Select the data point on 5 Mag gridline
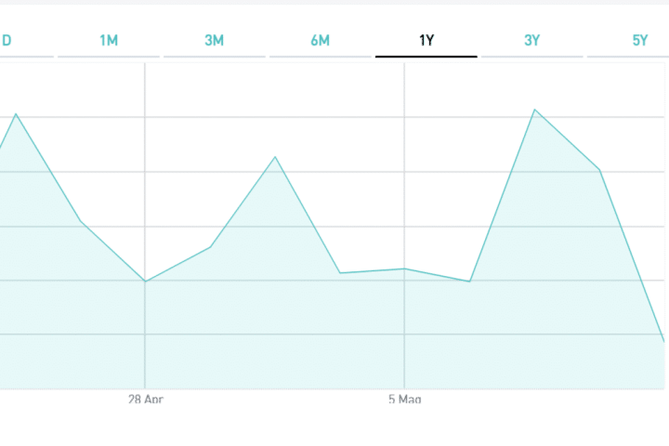 click(x=404, y=269)
